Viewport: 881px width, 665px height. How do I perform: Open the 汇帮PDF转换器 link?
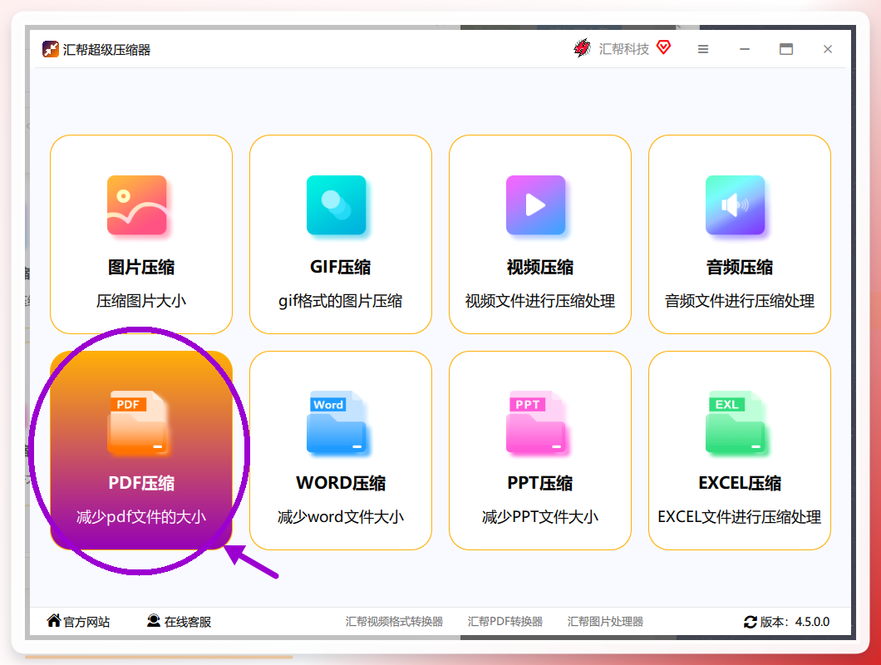click(504, 621)
